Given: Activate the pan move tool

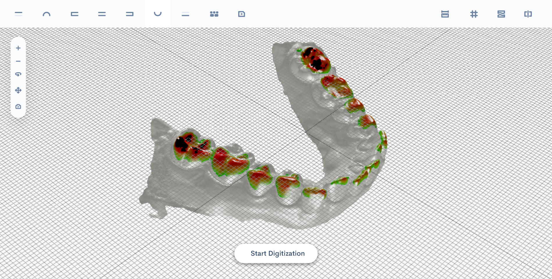Looking at the screenshot, I should 18,90.
